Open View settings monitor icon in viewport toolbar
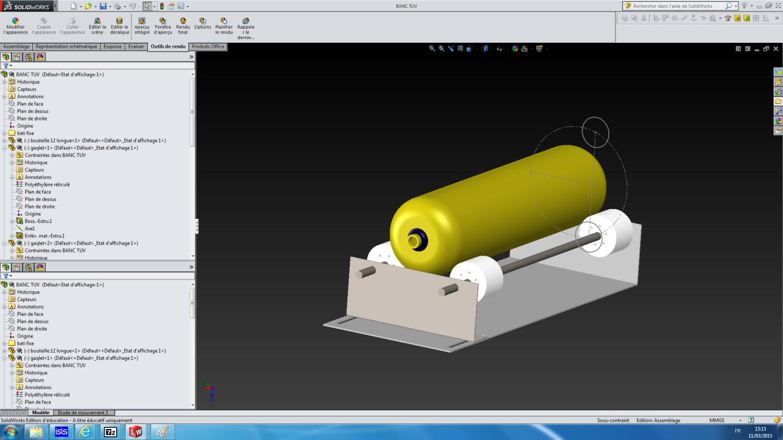 [x=539, y=48]
